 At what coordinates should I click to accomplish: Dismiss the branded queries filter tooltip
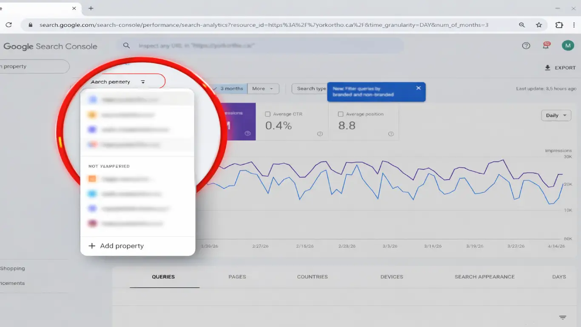click(x=419, y=88)
